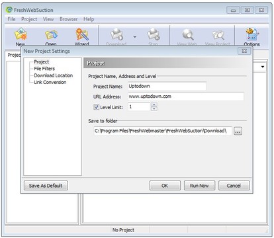Launch the Wizard toolbar icon
The image size is (274, 238).
point(82,34)
